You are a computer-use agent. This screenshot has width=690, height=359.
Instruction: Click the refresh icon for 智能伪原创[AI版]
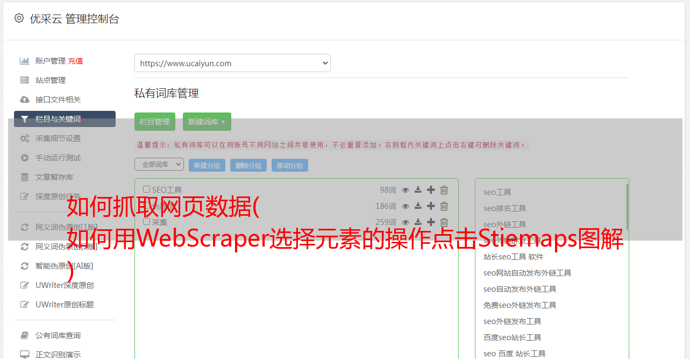(x=25, y=266)
